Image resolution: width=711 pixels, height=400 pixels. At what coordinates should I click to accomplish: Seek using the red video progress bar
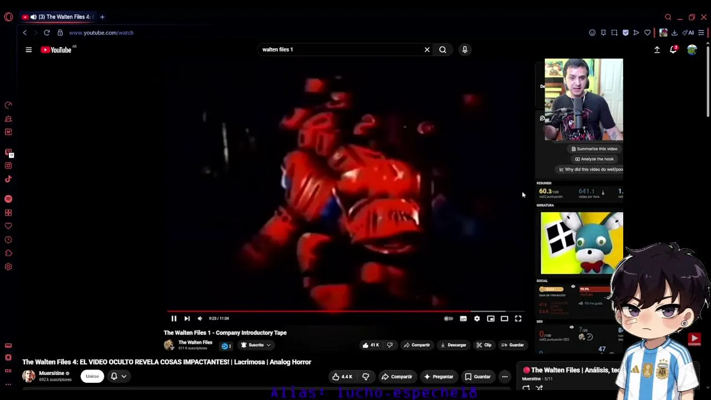pos(346,311)
